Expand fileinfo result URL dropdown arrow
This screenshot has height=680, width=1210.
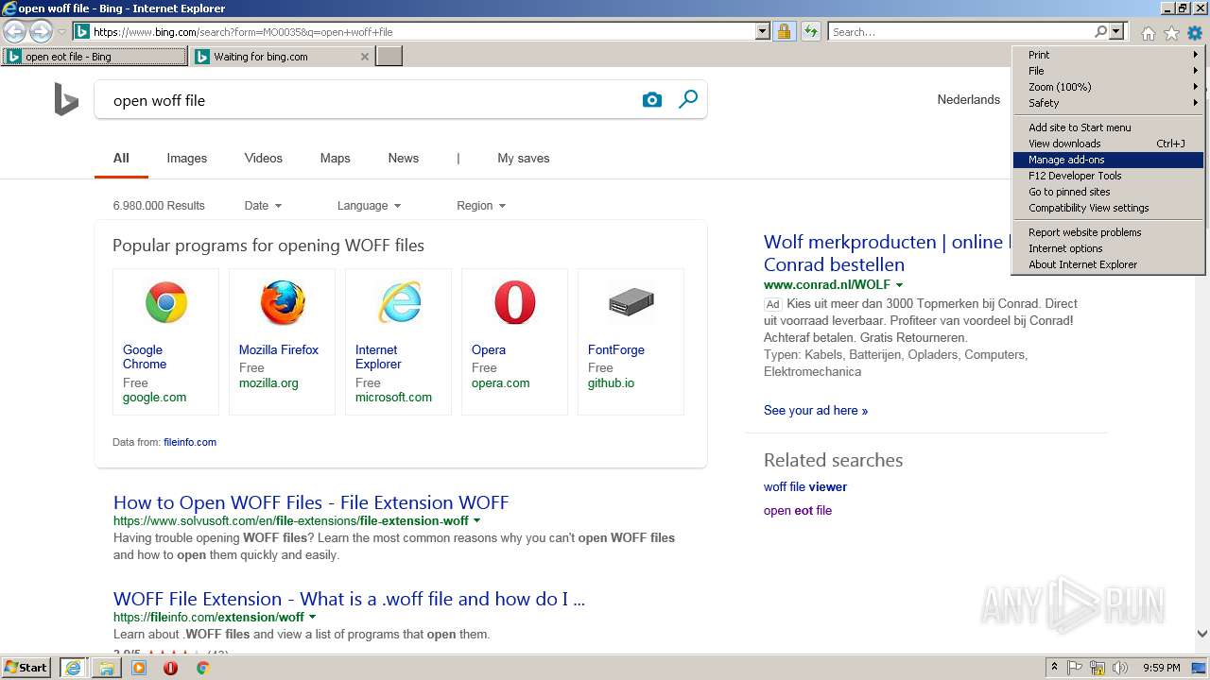tap(313, 618)
